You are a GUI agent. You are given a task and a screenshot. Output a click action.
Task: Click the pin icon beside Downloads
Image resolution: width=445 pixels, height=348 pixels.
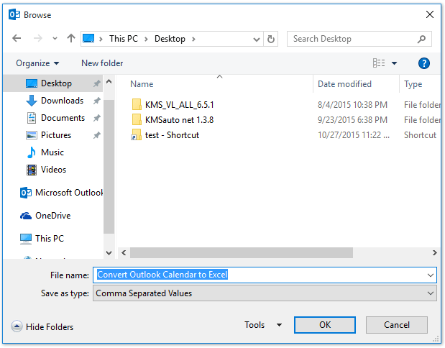pyautogui.click(x=97, y=101)
